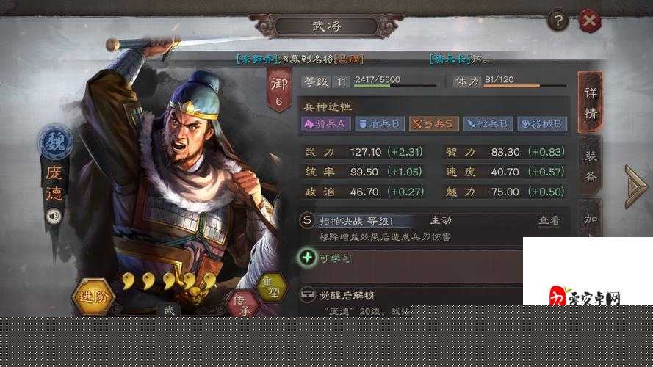Screen dimensions: 653x367
Task: Tap the 传承 hexagon button
Action: click(x=243, y=304)
